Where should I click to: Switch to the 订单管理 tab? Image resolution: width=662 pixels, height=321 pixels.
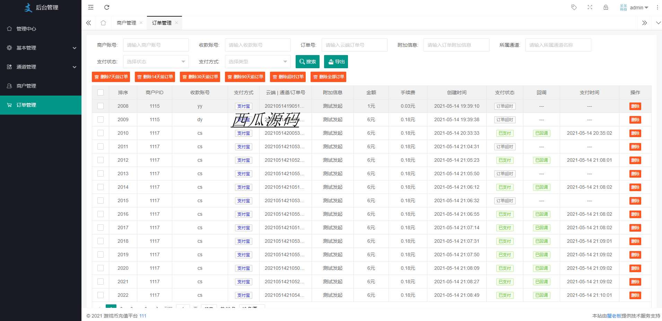tap(162, 23)
